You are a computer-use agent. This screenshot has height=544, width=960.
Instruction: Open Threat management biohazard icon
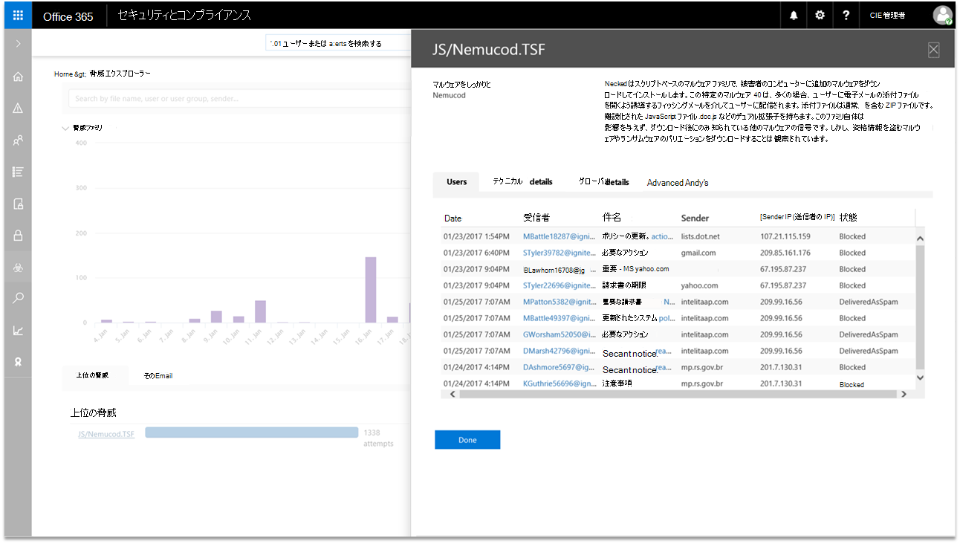(18, 268)
